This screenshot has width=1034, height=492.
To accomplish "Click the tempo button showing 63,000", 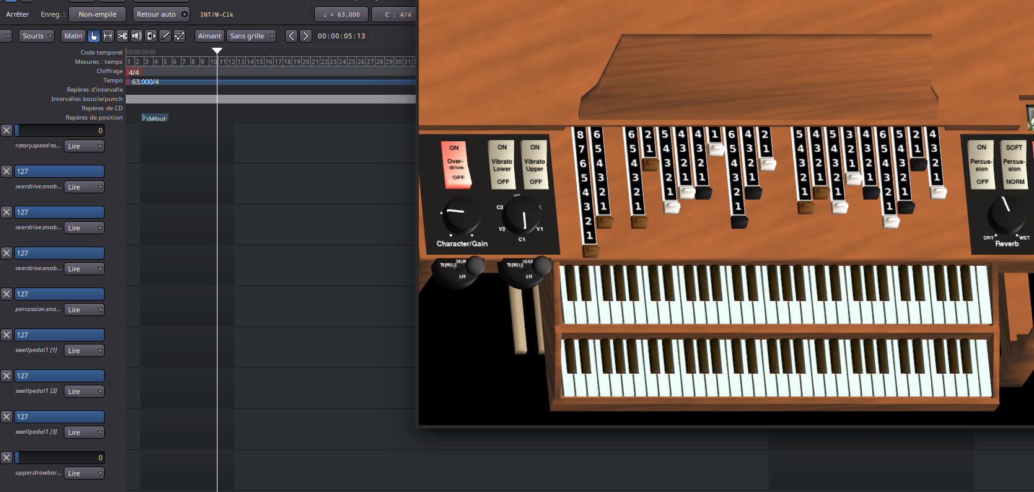I will (341, 14).
